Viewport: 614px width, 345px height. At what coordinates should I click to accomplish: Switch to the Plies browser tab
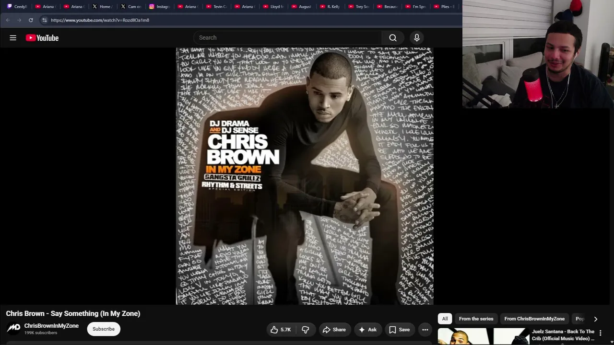pos(444,7)
